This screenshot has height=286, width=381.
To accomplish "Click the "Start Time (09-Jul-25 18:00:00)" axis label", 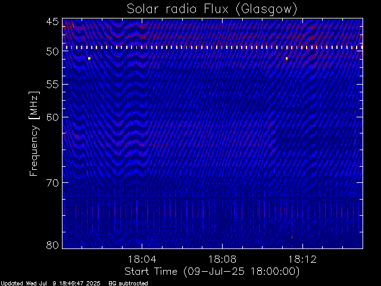I will click(212, 272).
